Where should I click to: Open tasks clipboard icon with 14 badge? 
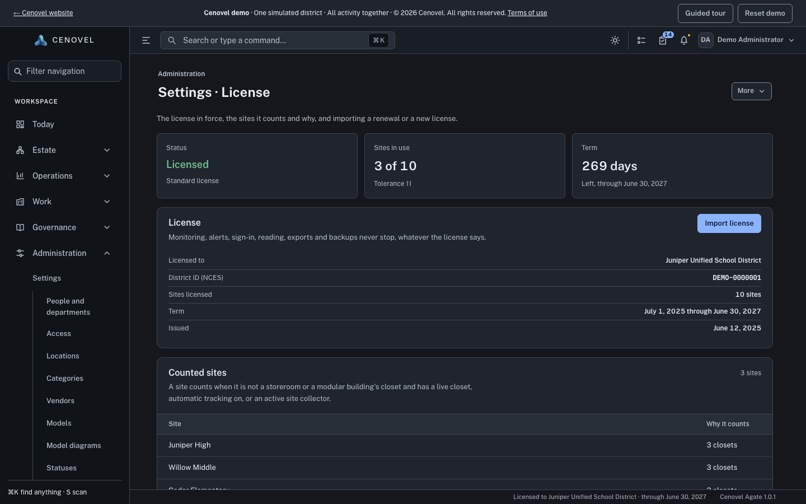tap(663, 40)
